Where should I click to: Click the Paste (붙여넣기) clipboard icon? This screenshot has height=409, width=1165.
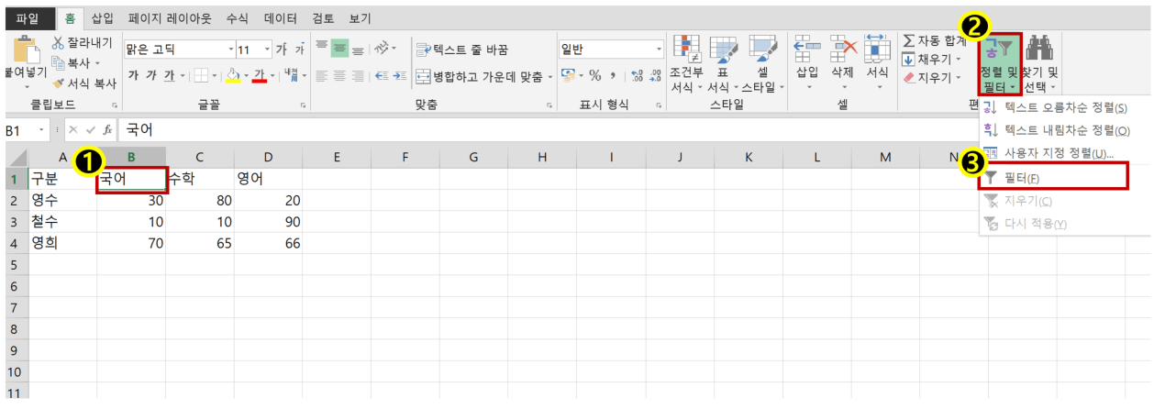tap(26, 51)
